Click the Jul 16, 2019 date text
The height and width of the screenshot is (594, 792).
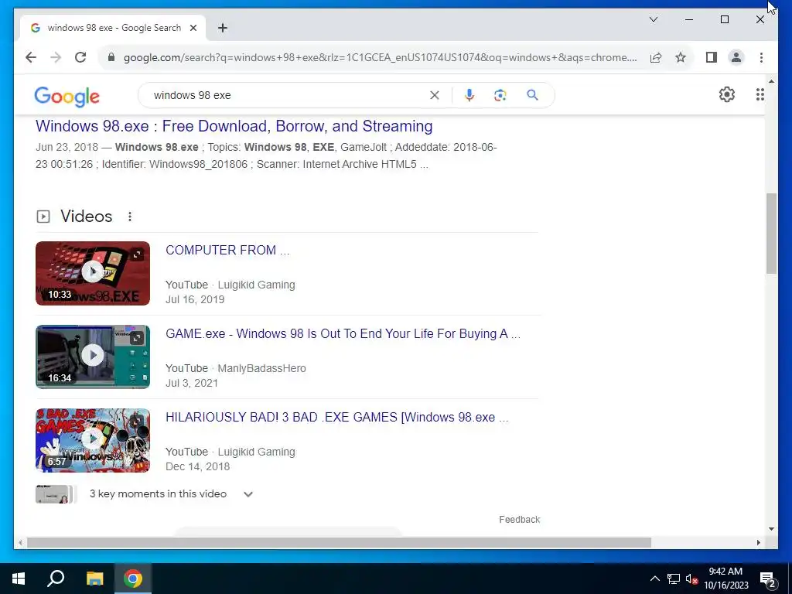click(195, 299)
